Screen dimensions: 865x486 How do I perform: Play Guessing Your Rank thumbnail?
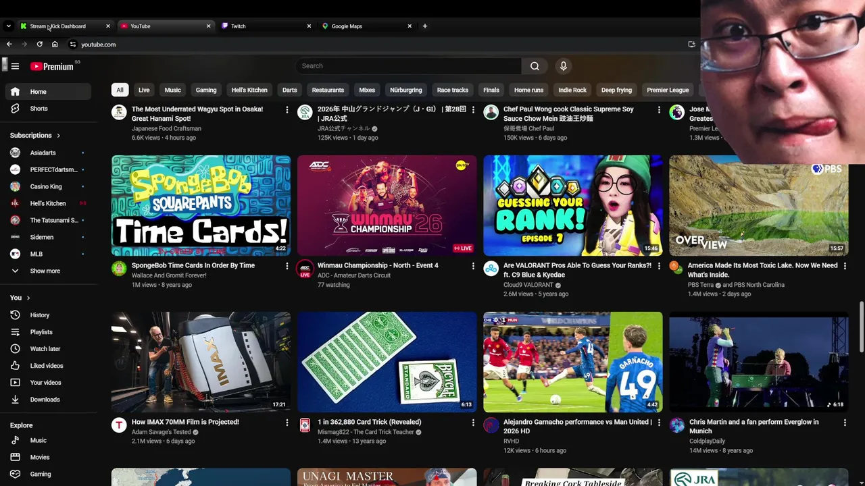(573, 205)
